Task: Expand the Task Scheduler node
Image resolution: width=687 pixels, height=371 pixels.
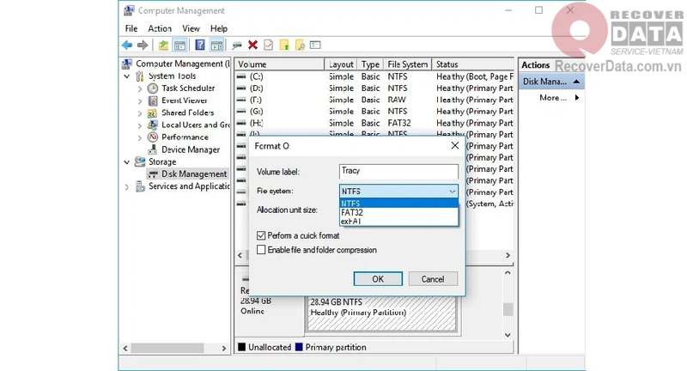Action: coord(140,88)
